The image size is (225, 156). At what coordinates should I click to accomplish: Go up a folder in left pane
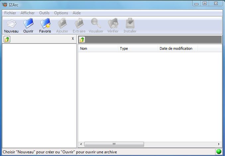pyautogui.click(x=7, y=39)
